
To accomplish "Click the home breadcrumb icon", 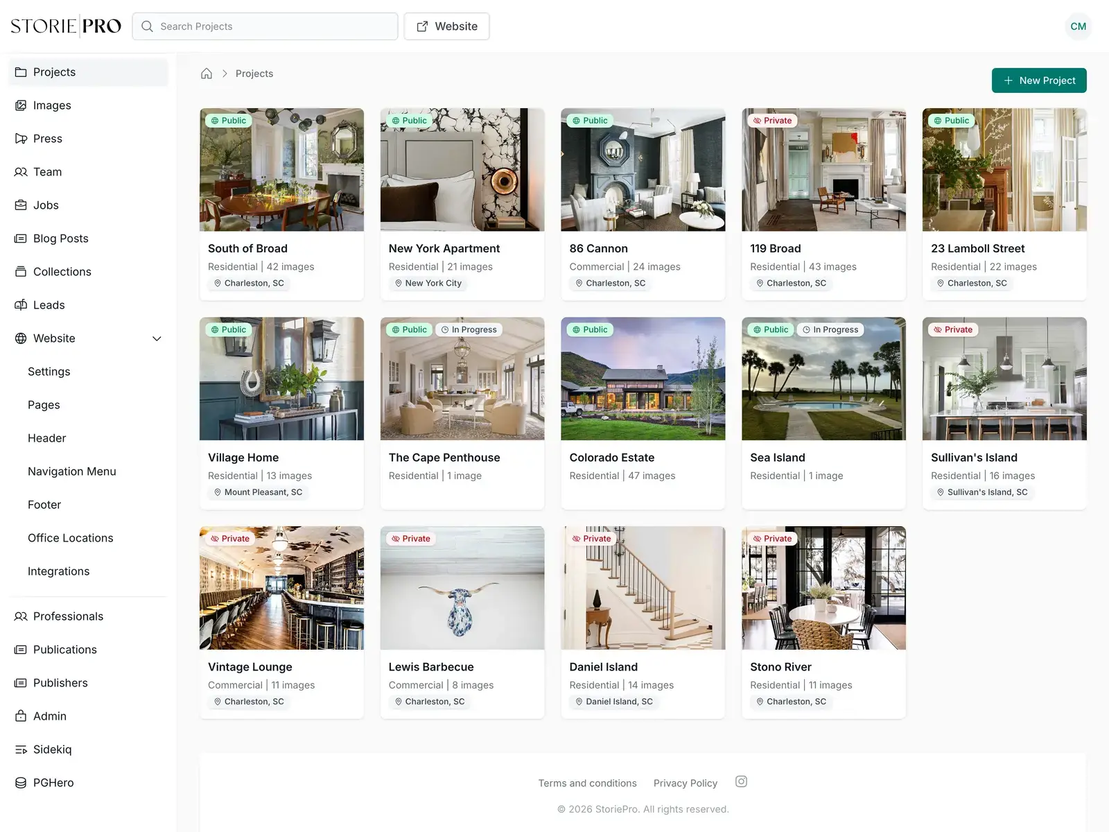I will point(206,73).
